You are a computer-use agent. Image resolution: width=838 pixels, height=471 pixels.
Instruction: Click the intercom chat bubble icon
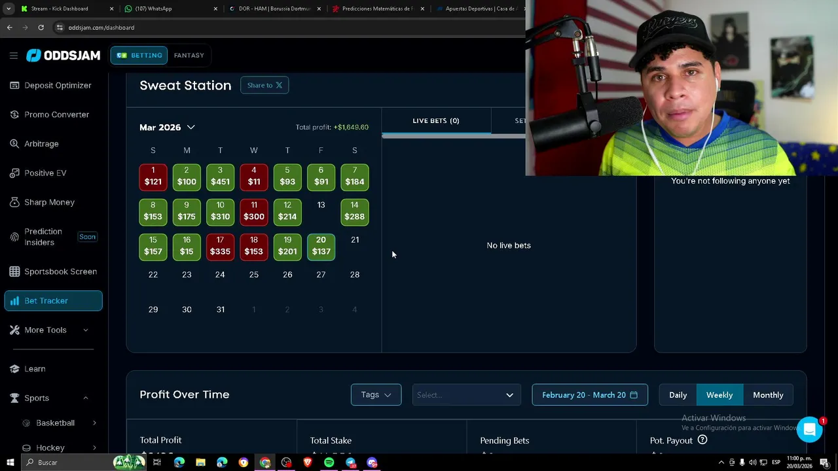click(x=810, y=430)
